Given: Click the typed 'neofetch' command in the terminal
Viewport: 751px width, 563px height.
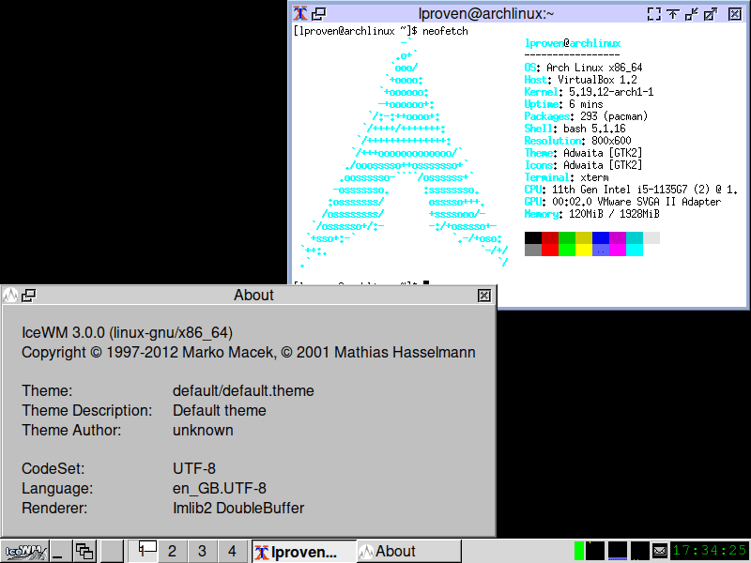Looking at the screenshot, I should pos(445,31).
